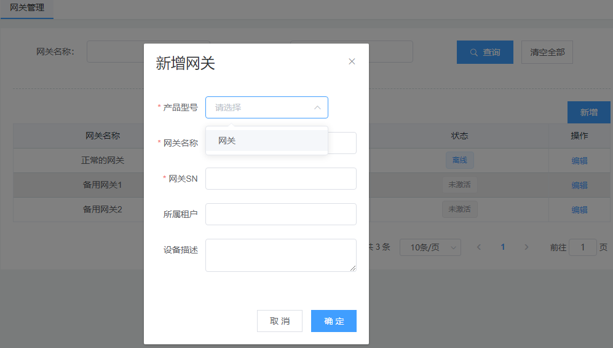
Task: Open the 10条/页 page size dropdown
Action: pyautogui.click(x=430, y=247)
